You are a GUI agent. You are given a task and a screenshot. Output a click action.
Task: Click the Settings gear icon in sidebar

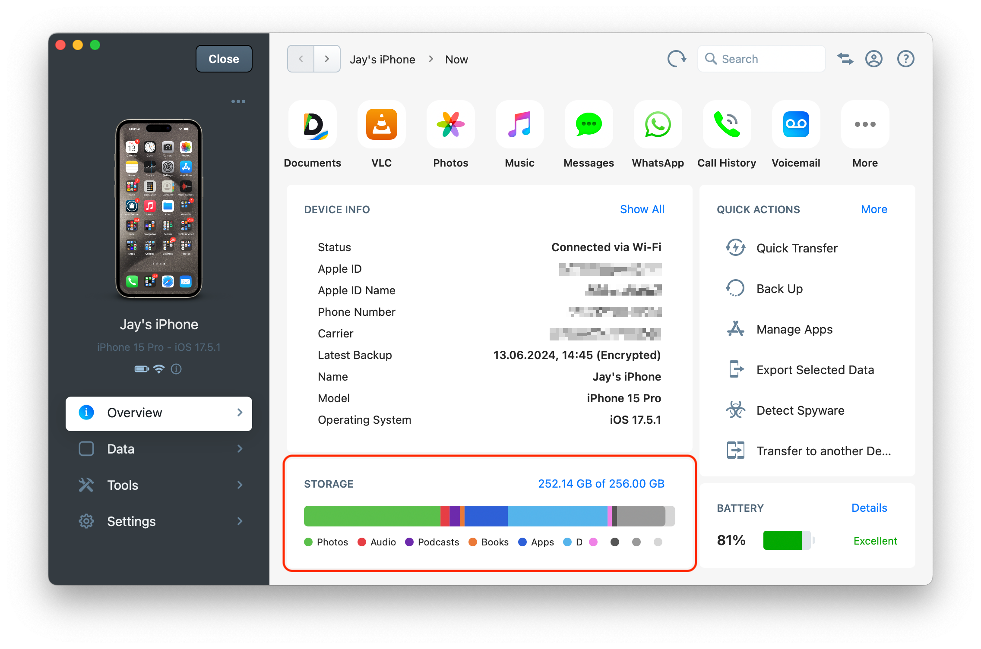pyautogui.click(x=86, y=521)
